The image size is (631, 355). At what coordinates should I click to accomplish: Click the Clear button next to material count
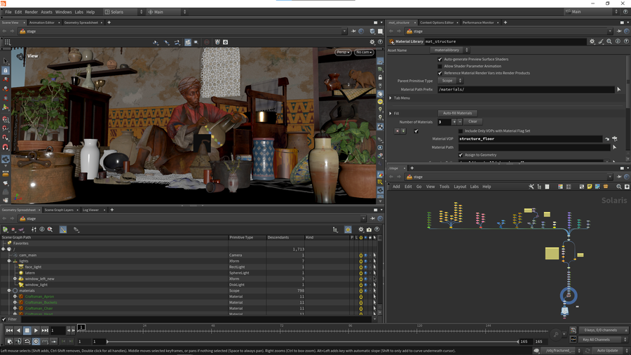[473, 121]
